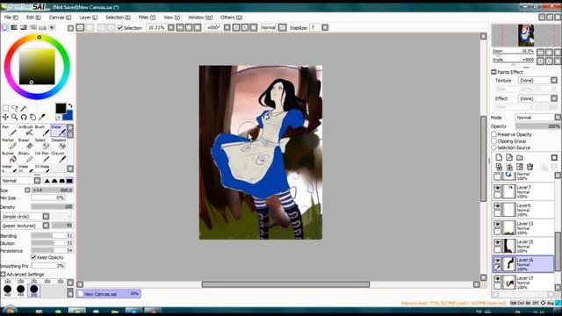The width and height of the screenshot is (562, 316).
Task: Click the black foreground color swatch
Action: [x=61, y=108]
